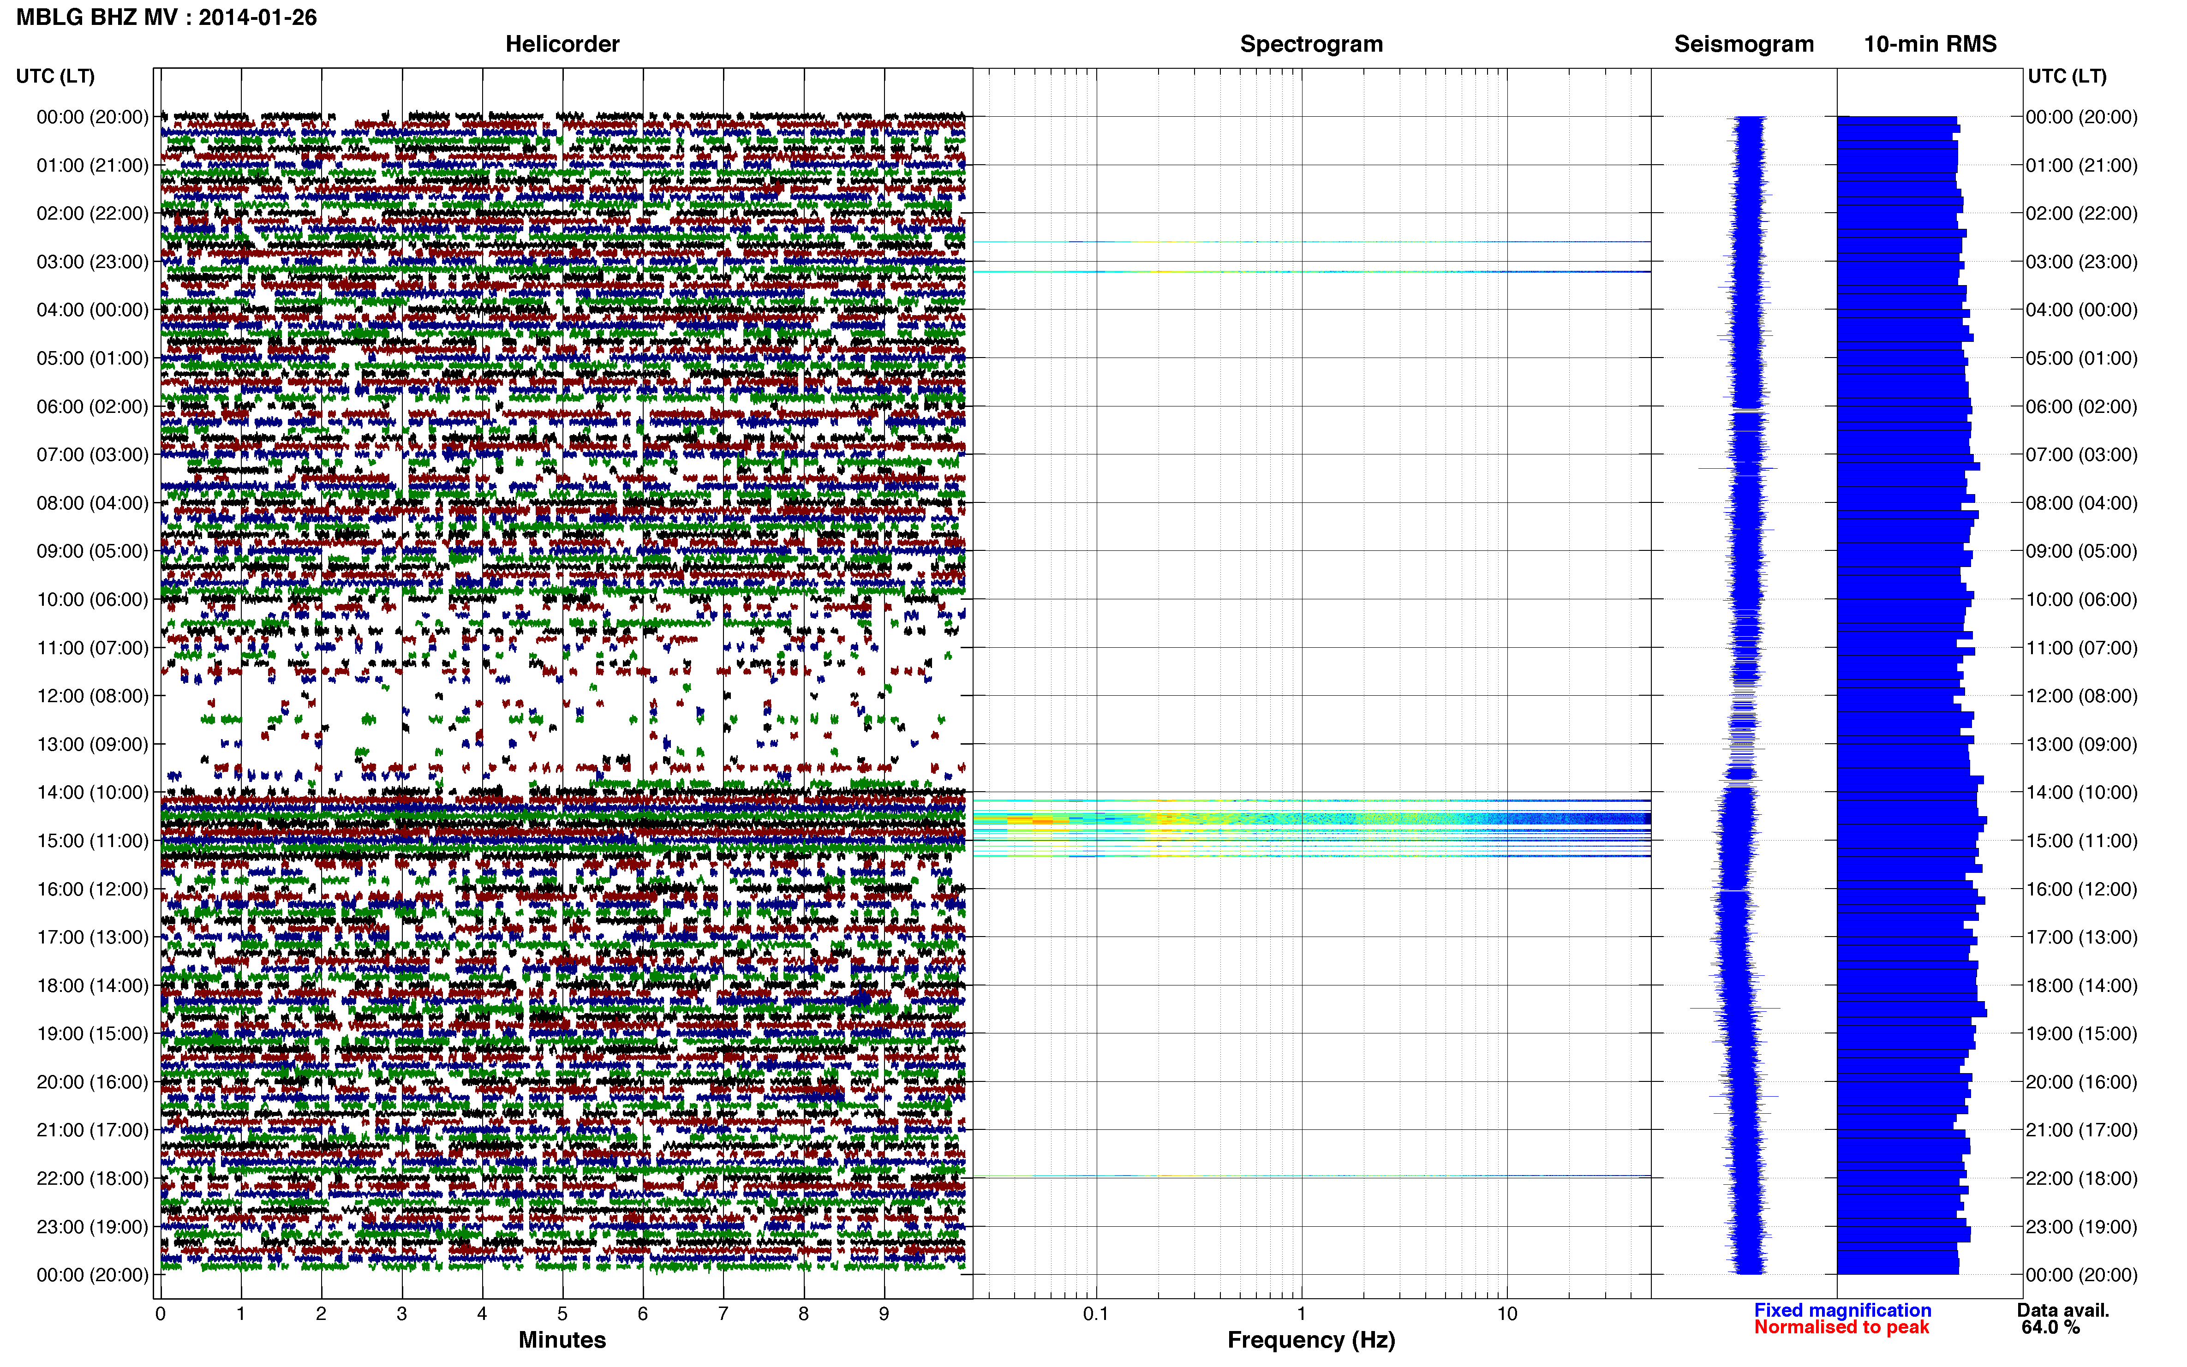Select the 'Spectrogram' panel heading

(1311, 44)
